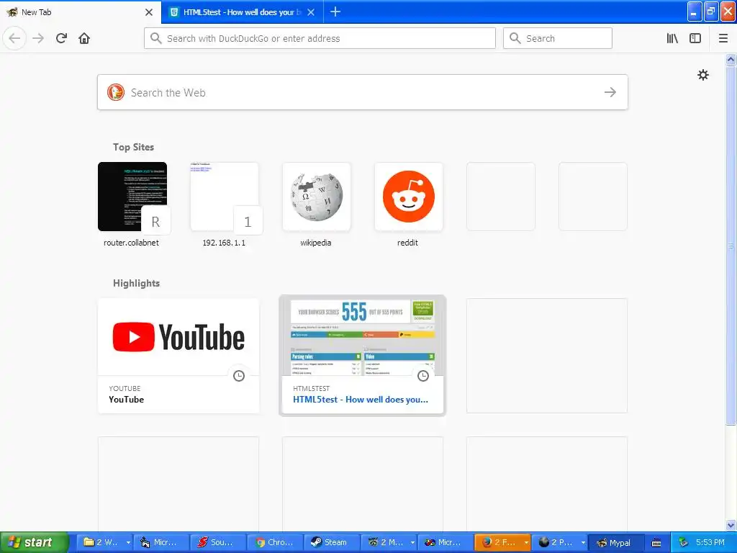Switch to Mypal taskbar button
Screen dimensions: 737x553
point(616,542)
